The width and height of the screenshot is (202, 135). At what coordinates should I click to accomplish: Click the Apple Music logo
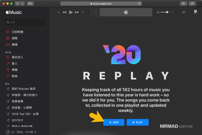click(14, 12)
